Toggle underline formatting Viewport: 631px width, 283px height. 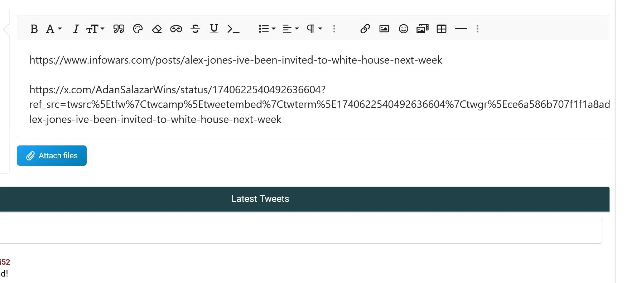click(214, 29)
